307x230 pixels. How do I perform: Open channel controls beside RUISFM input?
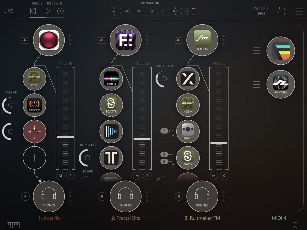(x=178, y=40)
